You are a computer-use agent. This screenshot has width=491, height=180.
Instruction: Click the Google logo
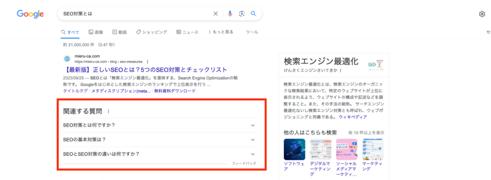point(30,14)
